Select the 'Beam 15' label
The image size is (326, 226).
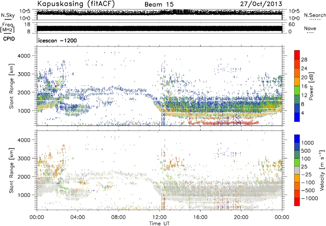coord(159,4)
